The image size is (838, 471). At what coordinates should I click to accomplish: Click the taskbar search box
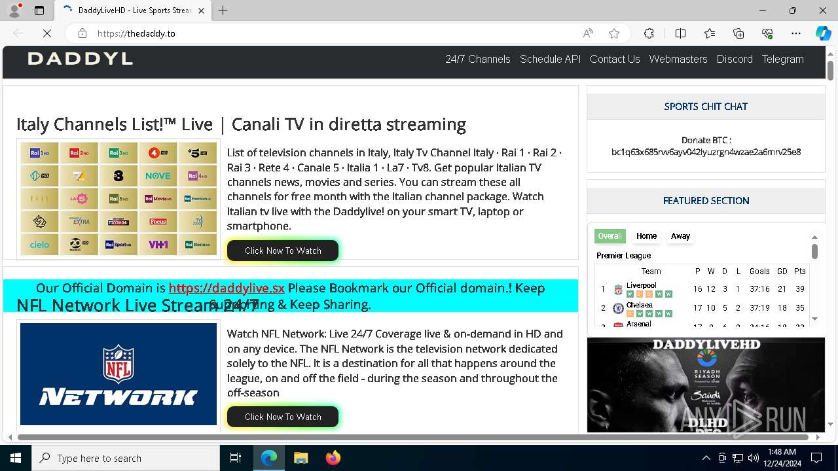tap(126, 458)
